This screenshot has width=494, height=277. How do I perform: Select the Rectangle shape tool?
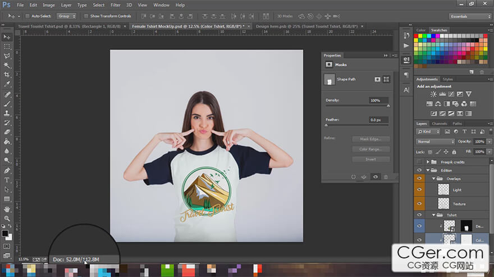(x=7, y=199)
